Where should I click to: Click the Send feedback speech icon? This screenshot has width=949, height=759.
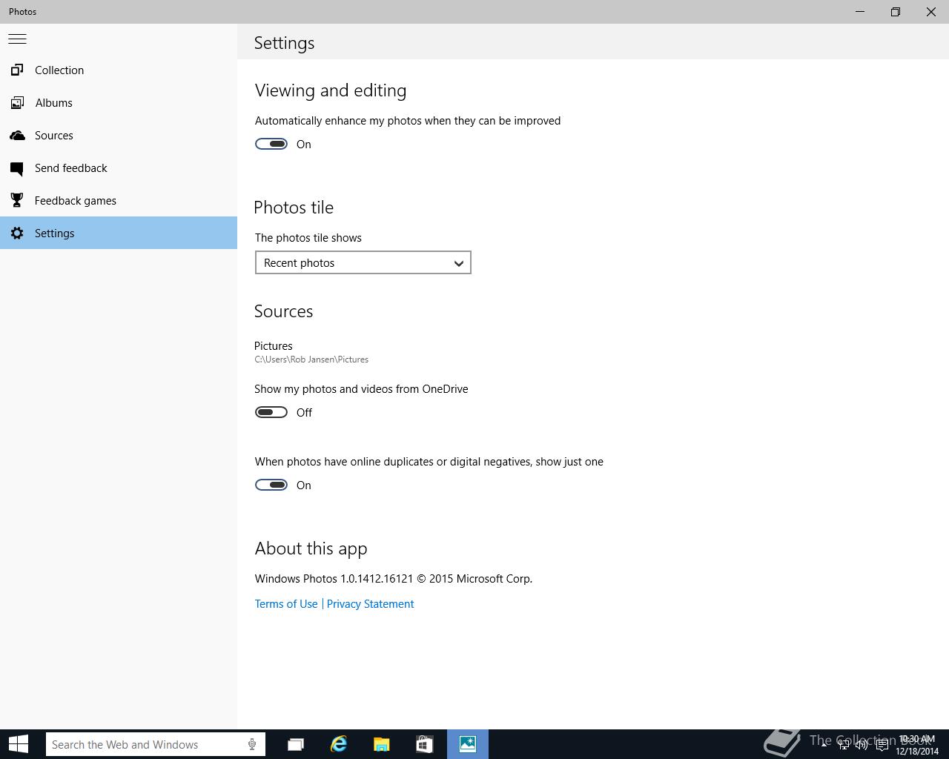pyautogui.click(x=17, y=168)
